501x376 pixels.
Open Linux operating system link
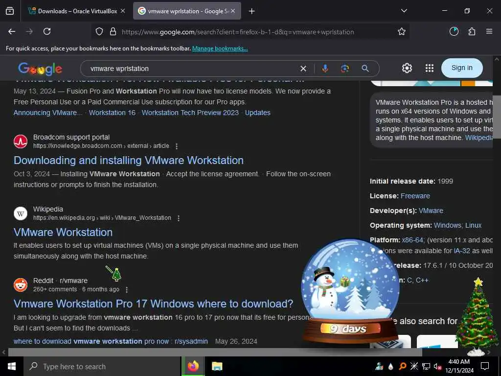[x=473, y=225]
